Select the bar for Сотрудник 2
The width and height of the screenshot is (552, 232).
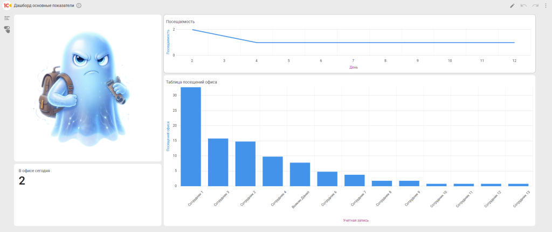click(x=245, y=164)
